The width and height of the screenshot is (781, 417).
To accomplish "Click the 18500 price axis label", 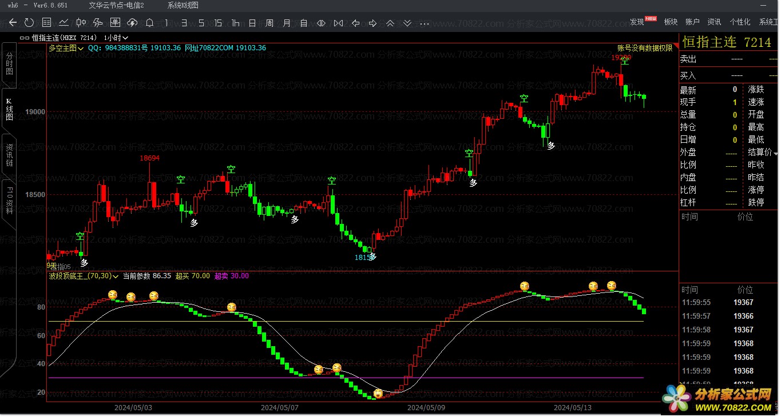I will point(35,195).
